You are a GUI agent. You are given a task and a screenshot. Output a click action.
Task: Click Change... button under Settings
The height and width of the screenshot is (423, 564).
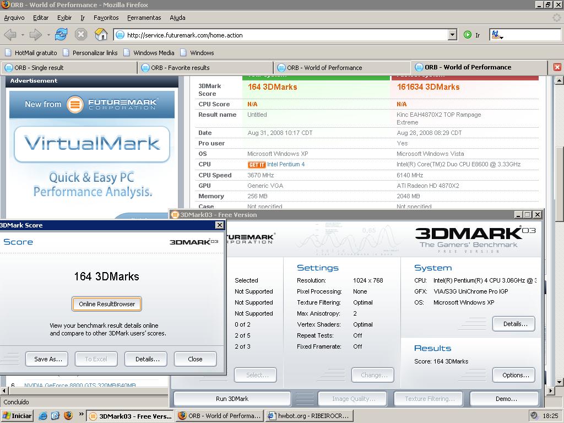click(373, 375)
